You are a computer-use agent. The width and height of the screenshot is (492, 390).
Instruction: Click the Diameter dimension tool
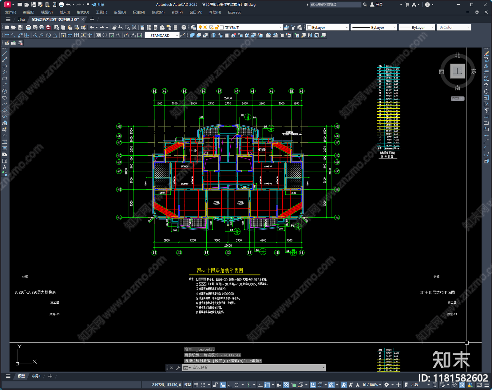(x=48, y=35)
